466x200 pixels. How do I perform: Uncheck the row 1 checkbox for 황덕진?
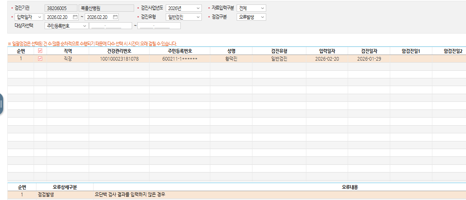40,59
